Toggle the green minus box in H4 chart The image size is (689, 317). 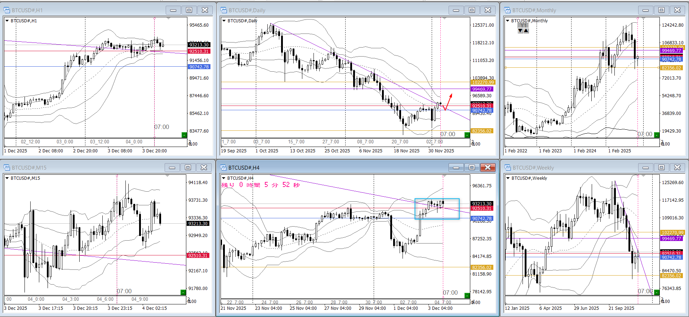pos(467,296)
